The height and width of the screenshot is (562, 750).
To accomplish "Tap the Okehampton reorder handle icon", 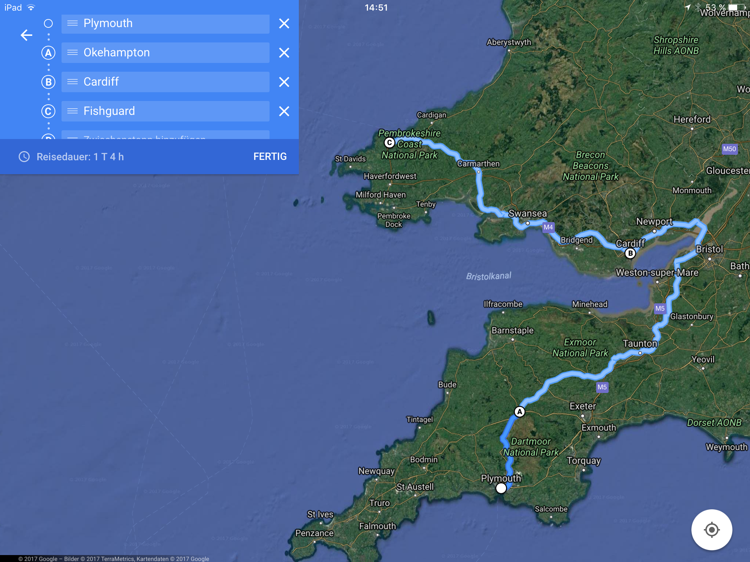I will tap(73, 53).
